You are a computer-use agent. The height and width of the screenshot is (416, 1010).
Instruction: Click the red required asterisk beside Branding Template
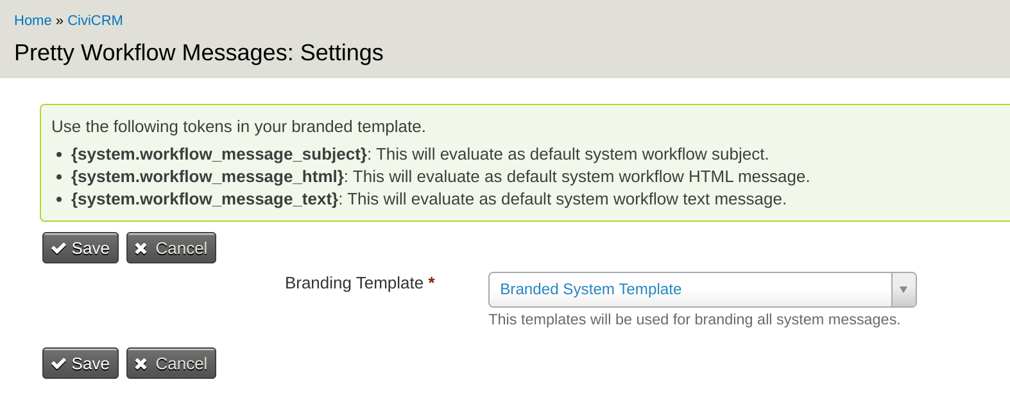(432, 282)
